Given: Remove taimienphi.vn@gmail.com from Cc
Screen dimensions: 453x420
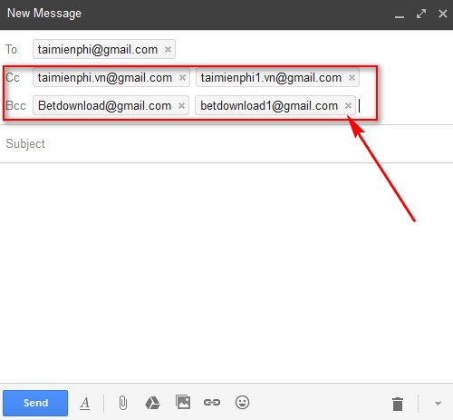Looking at the screenshot, I should (x=182, y=78).
